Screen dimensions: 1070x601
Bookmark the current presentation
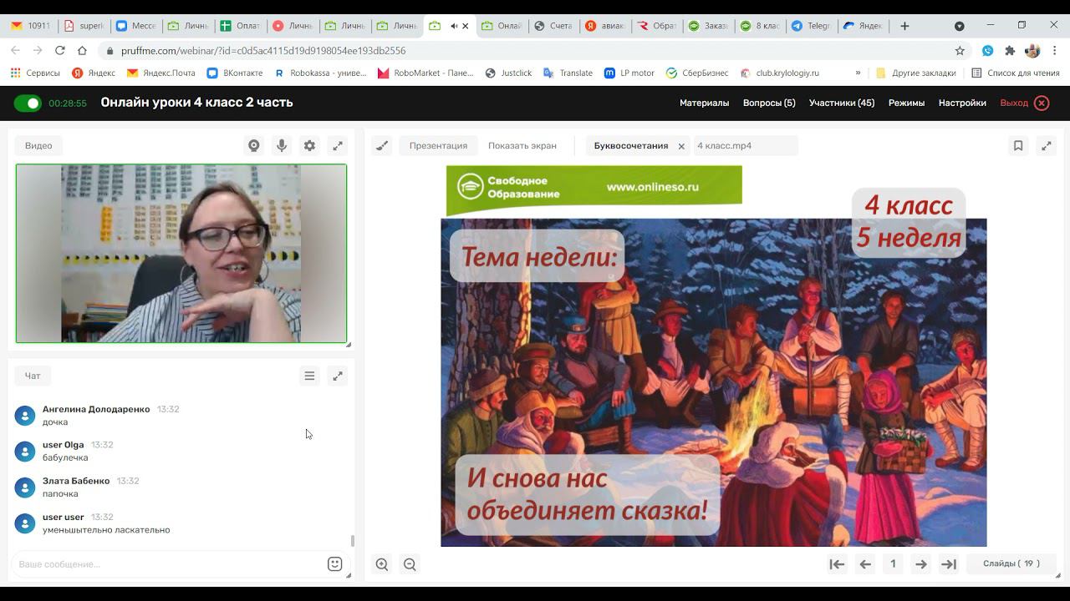pos(1018,145)
